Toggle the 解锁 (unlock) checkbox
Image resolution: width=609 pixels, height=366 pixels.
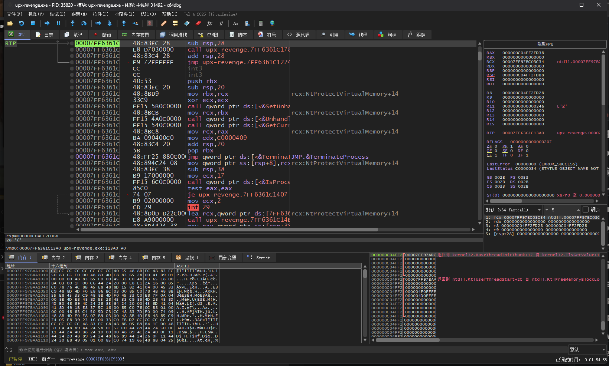tap(586, 210)
